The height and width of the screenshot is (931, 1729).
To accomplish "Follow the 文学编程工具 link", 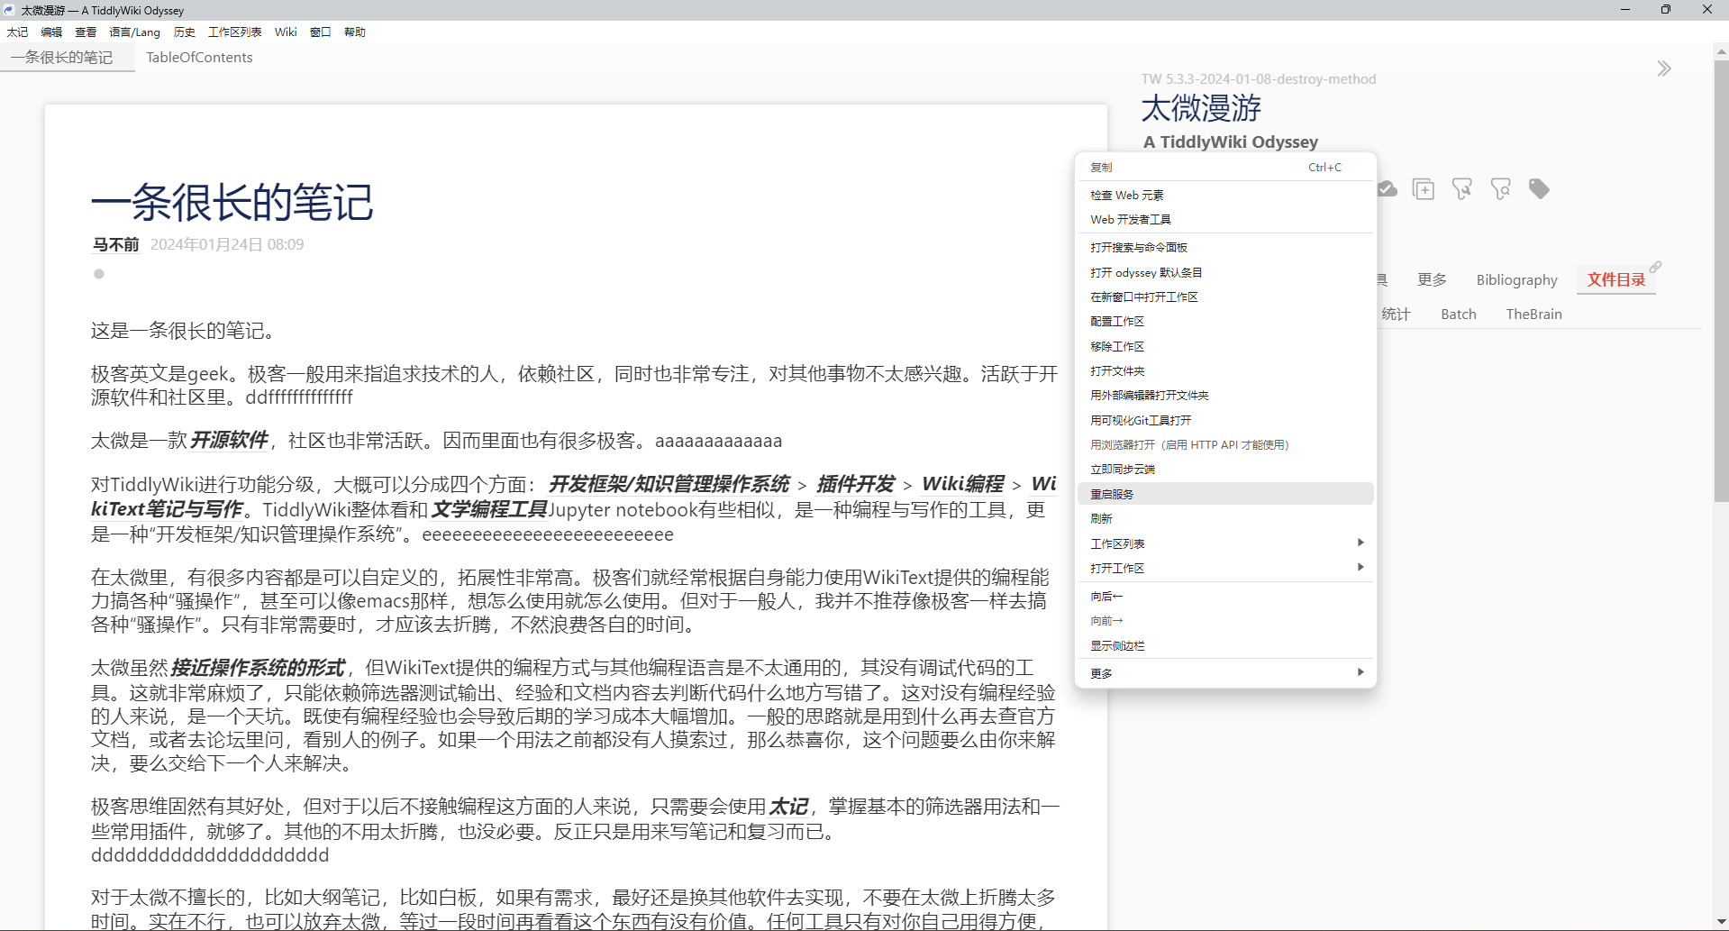I will tap(489, 509).
